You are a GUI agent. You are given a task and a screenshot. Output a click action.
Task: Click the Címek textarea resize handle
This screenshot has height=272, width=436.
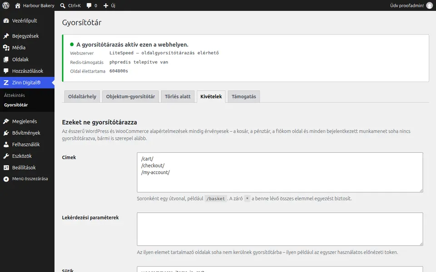point(421,190)
